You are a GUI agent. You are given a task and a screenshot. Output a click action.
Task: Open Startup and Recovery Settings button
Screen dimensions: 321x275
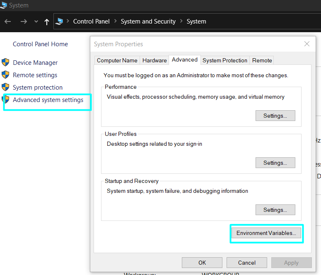275,210
